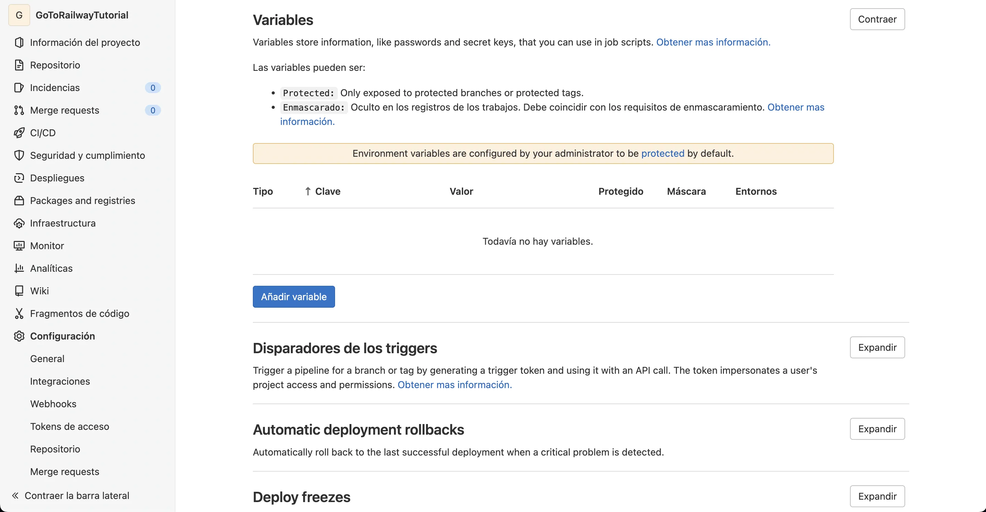Click the Packages and registries icon
Screen dimensions: 986x512
pyautogui.click(x=19, y=200)
